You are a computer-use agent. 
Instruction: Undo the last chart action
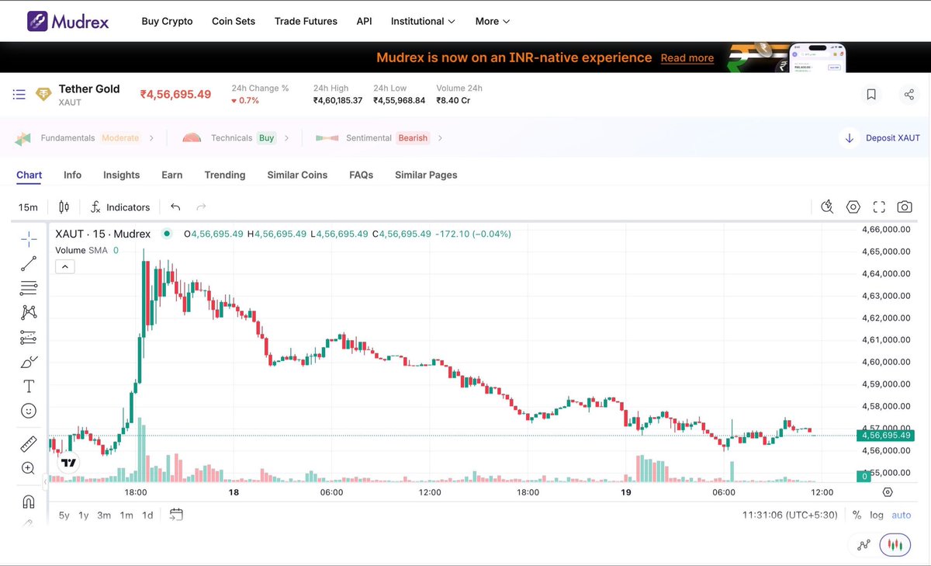point(175,207)
